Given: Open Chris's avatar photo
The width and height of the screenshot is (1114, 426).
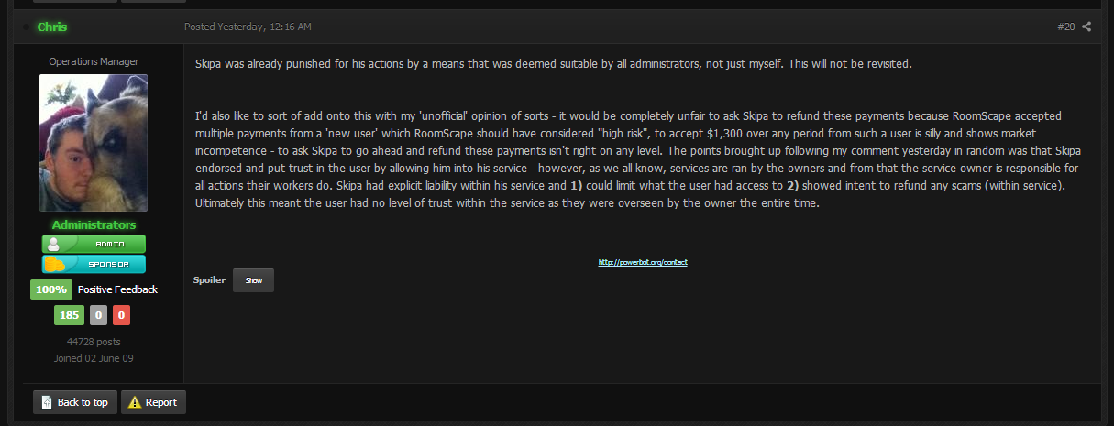Looking at the screenshot, I should coord(94,143).
